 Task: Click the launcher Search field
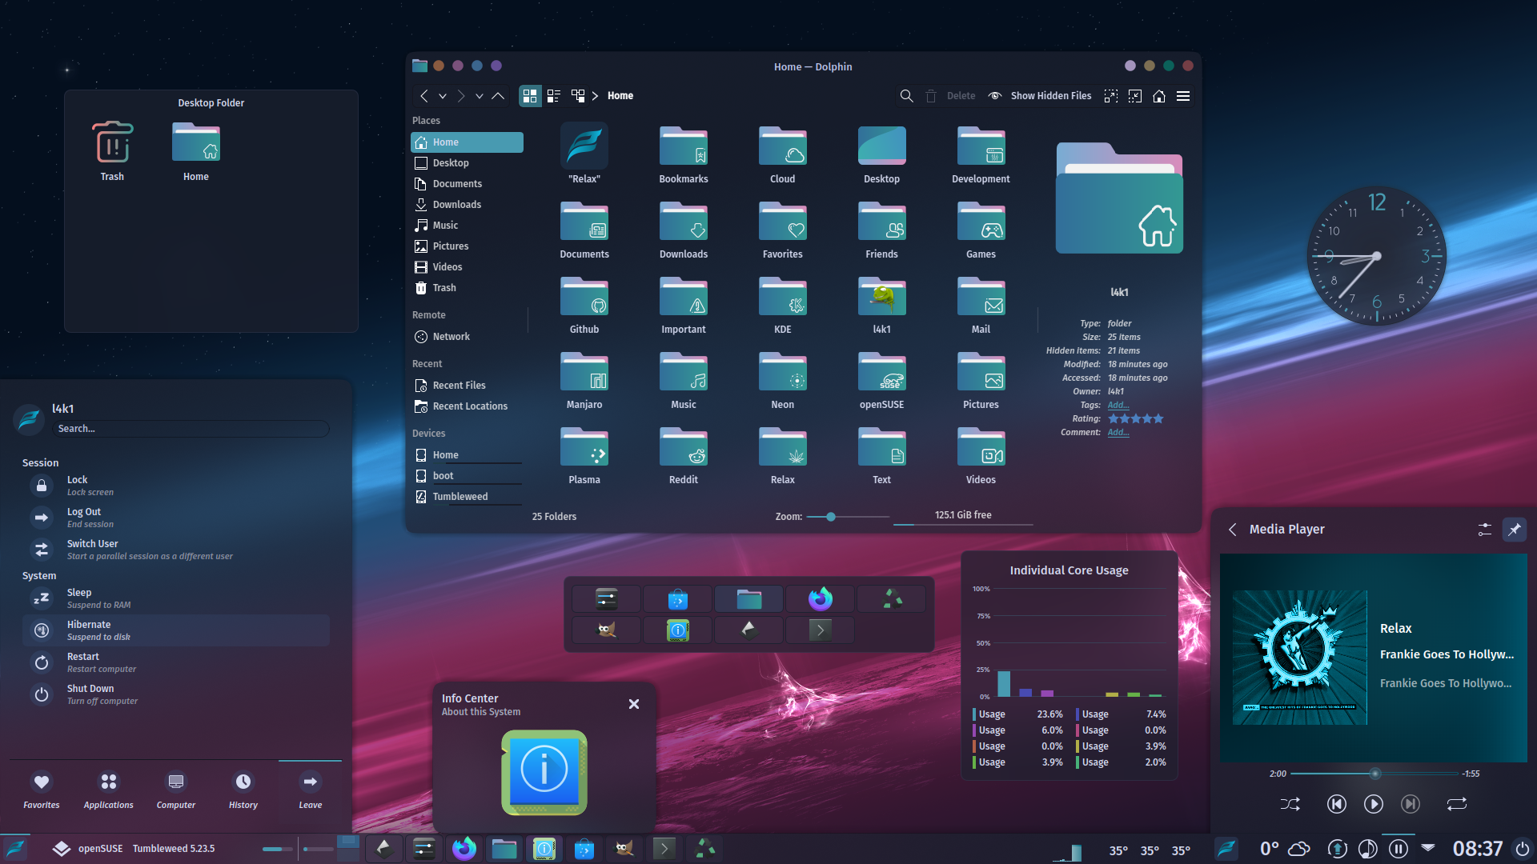[191, 429]
